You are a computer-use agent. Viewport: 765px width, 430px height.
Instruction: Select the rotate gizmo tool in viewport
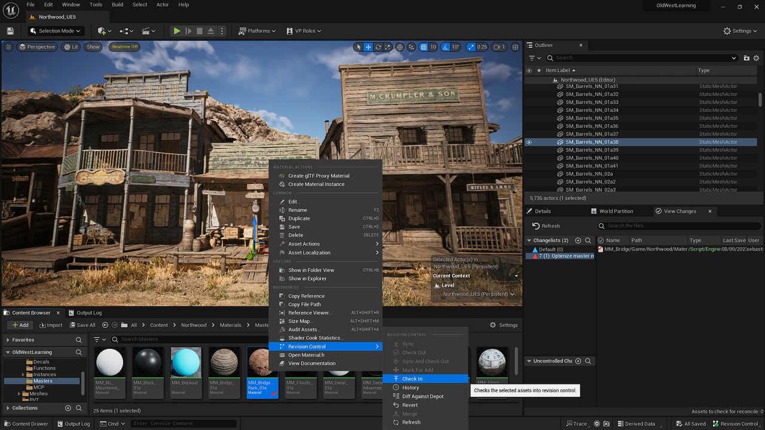pos(378,47)
